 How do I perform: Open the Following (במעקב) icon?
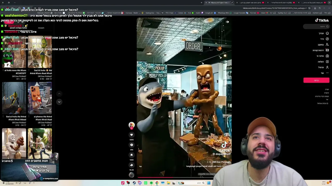click(327, 45)
